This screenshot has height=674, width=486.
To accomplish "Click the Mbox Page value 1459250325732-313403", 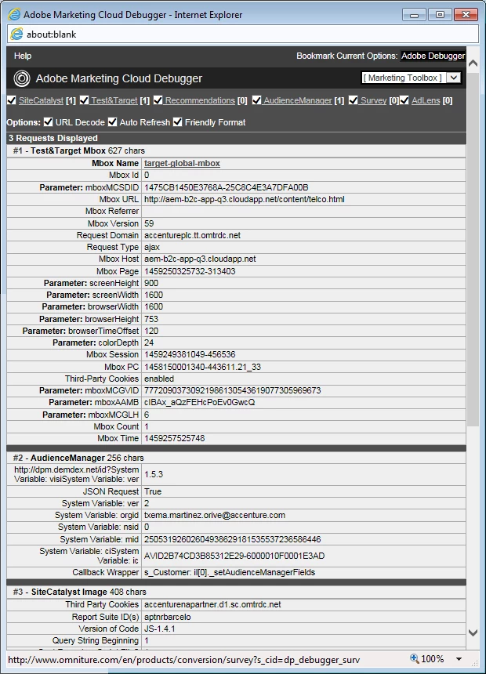I will point(190,271).
